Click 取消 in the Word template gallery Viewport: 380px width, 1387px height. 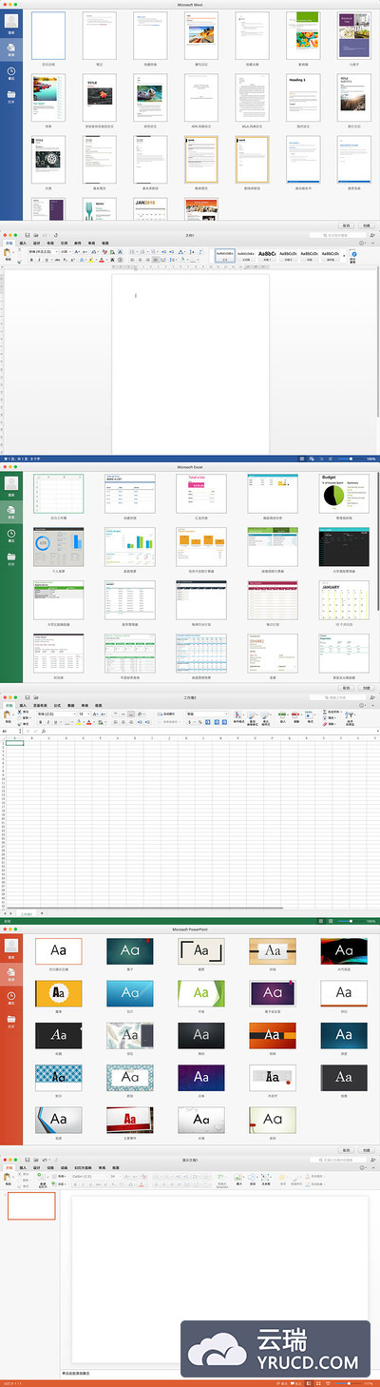pyautogui.click(x=347, y=225)
